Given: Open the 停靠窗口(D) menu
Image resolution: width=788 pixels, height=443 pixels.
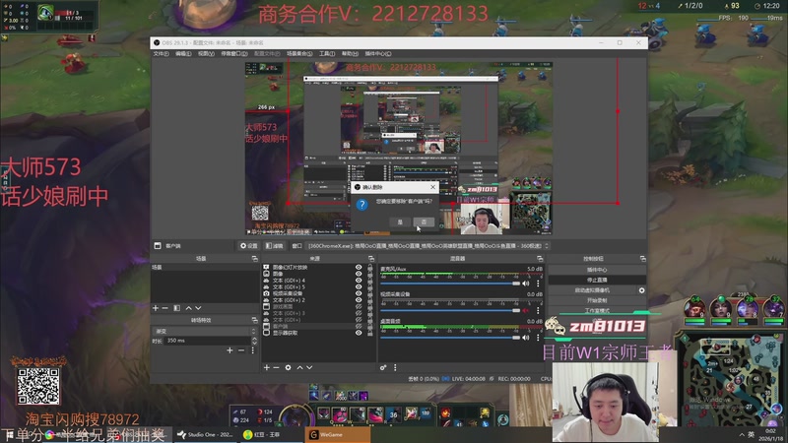Looking at the screenshot, I should tap(234, 54).
